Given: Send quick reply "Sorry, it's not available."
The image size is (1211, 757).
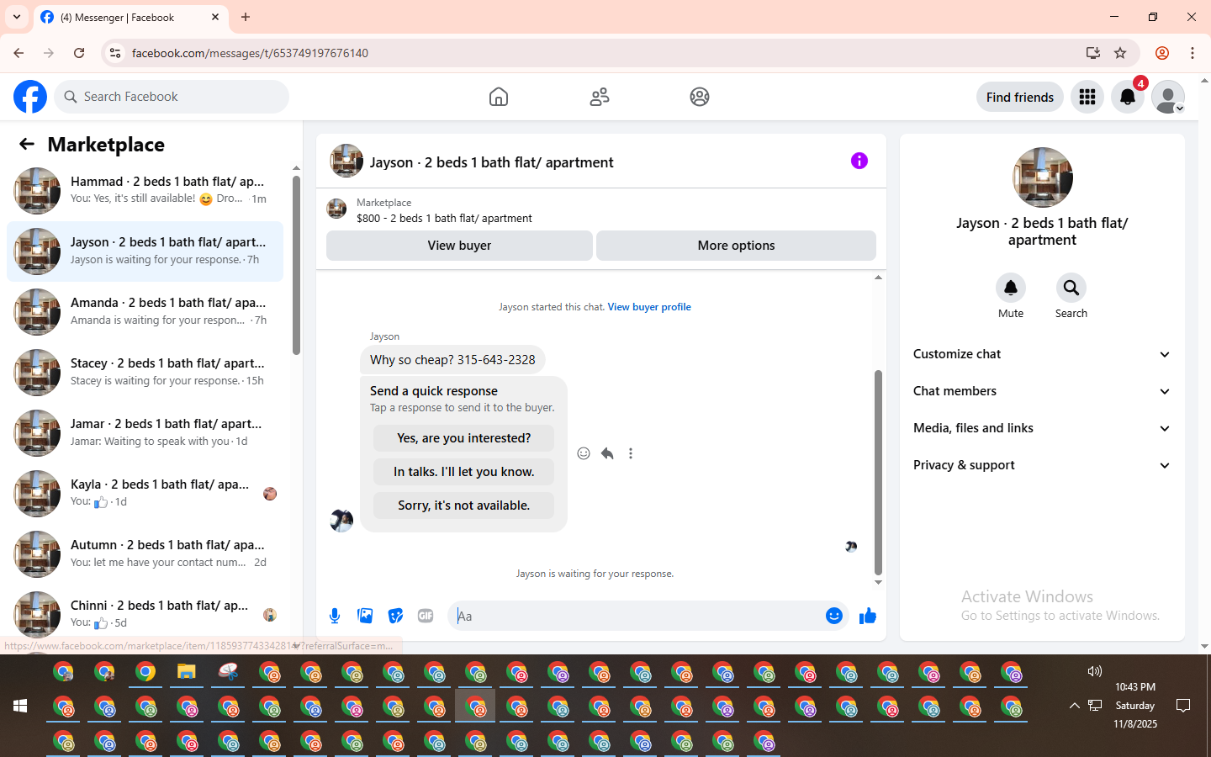Looking at the screenshot, I should (x=463, y=506).
